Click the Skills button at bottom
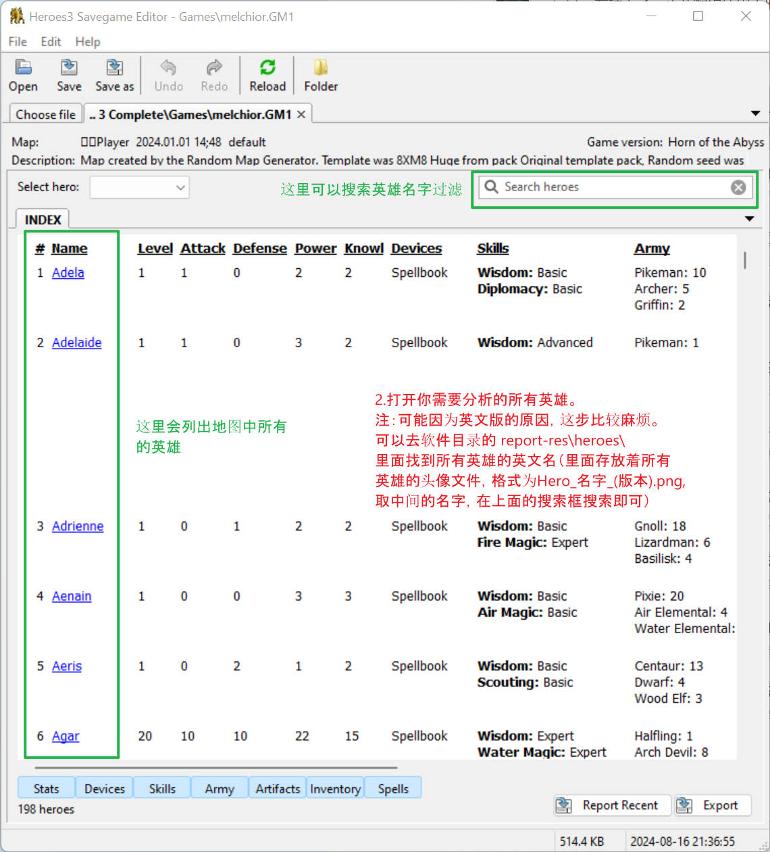The height and width of the screenshot is (852, 770). [162, 788]
